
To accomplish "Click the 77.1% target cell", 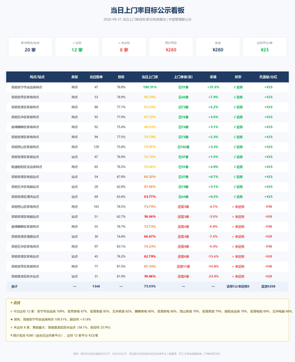I will 121,107.
